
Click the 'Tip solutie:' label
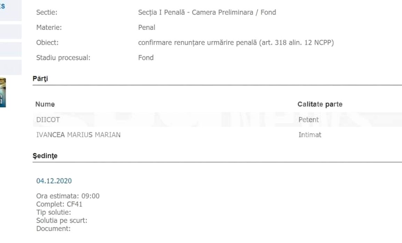tap(54, 212)
